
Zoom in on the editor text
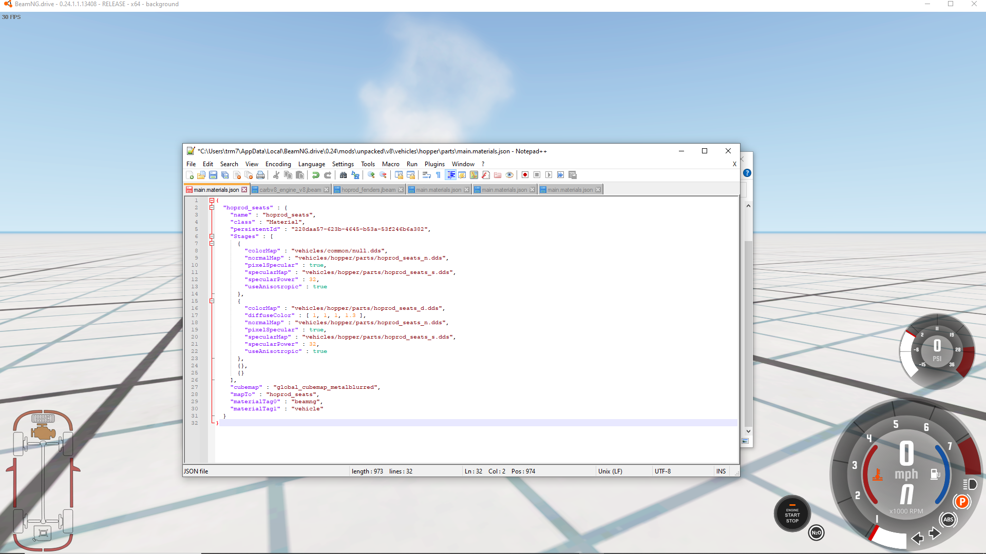pos(371,175)
